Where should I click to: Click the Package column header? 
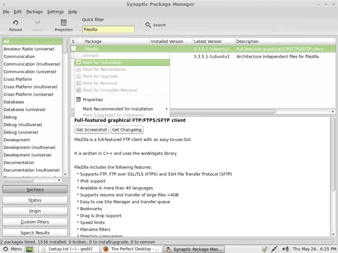tap(117, 41)
